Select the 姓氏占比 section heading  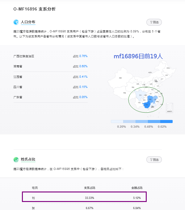point(28,159)
